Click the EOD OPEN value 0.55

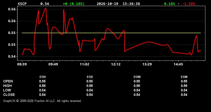[90, 81]
